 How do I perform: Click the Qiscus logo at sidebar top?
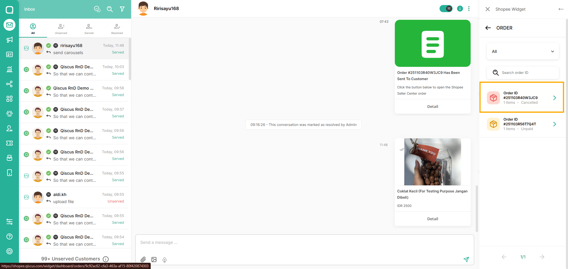[x=9, y=10]
